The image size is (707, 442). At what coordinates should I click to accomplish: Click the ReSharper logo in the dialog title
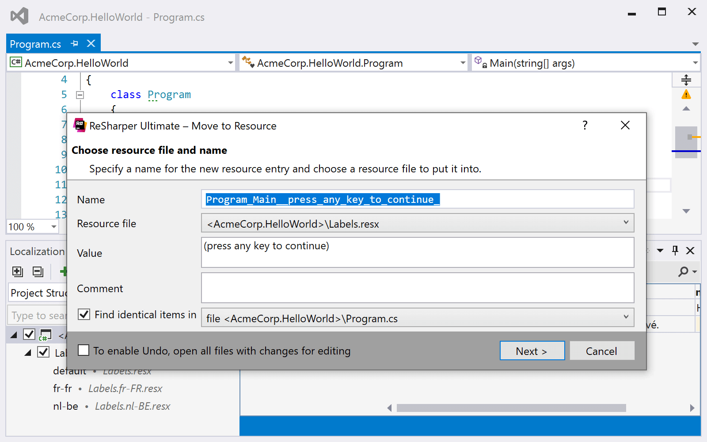[80, 126]
